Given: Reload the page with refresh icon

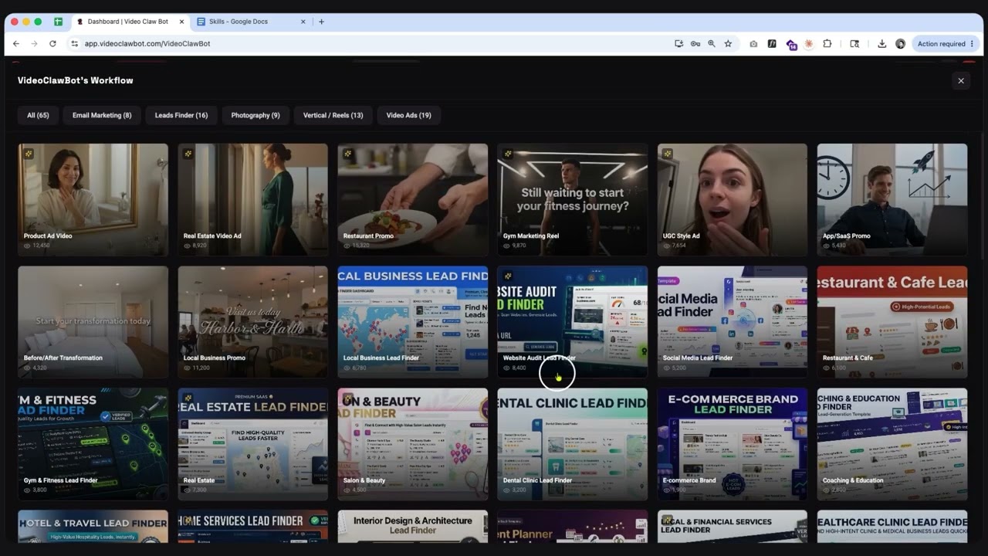Looking at the screenshot, I should click(x=52, y=44).
